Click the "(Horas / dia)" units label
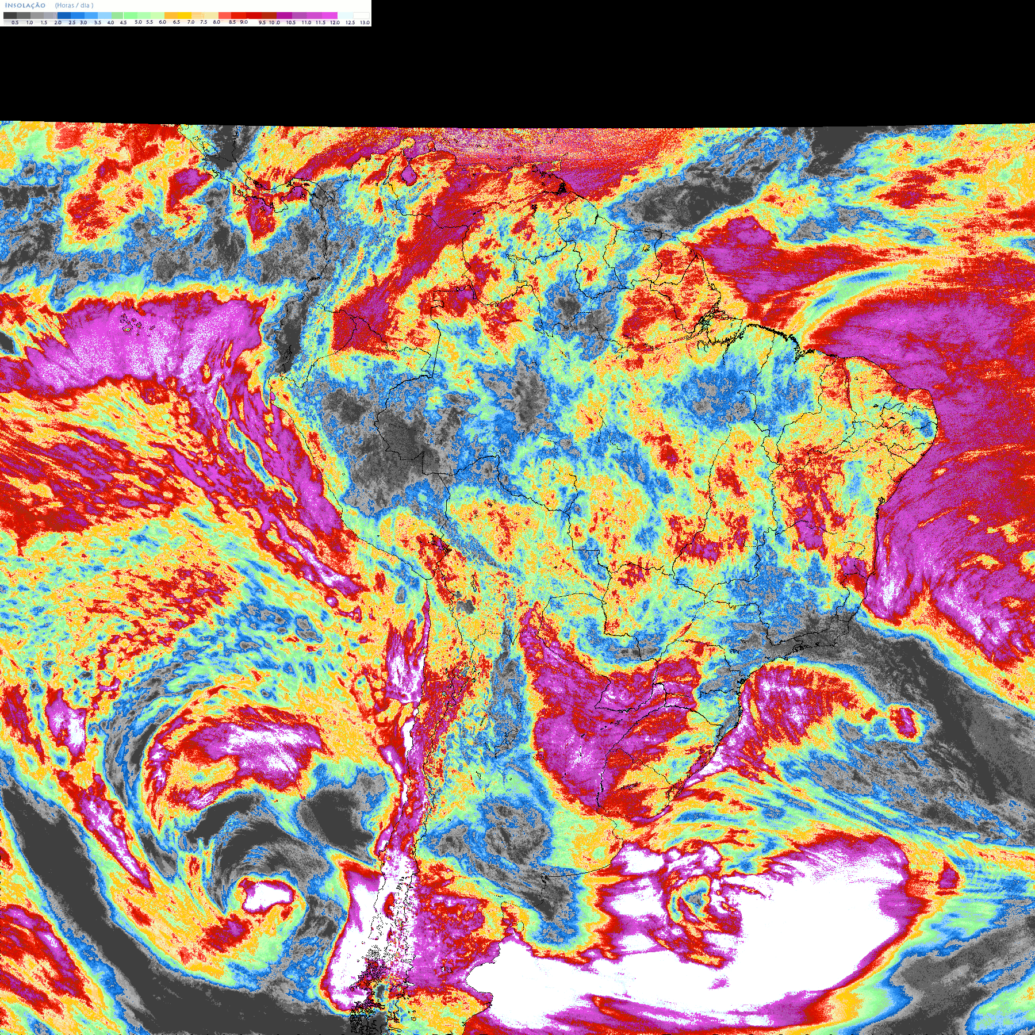Image resolution: width=1035 pixels, height=1035 pixels. (74, 5)
